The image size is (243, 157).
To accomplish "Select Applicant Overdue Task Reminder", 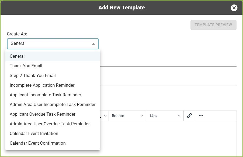I will coord(43,114).
